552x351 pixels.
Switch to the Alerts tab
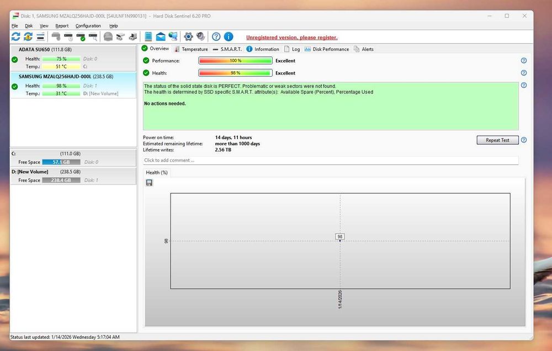[x=364, y=49]
